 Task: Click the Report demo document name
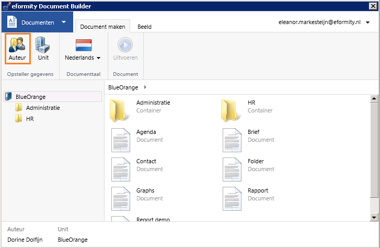(x=153, y=219)
